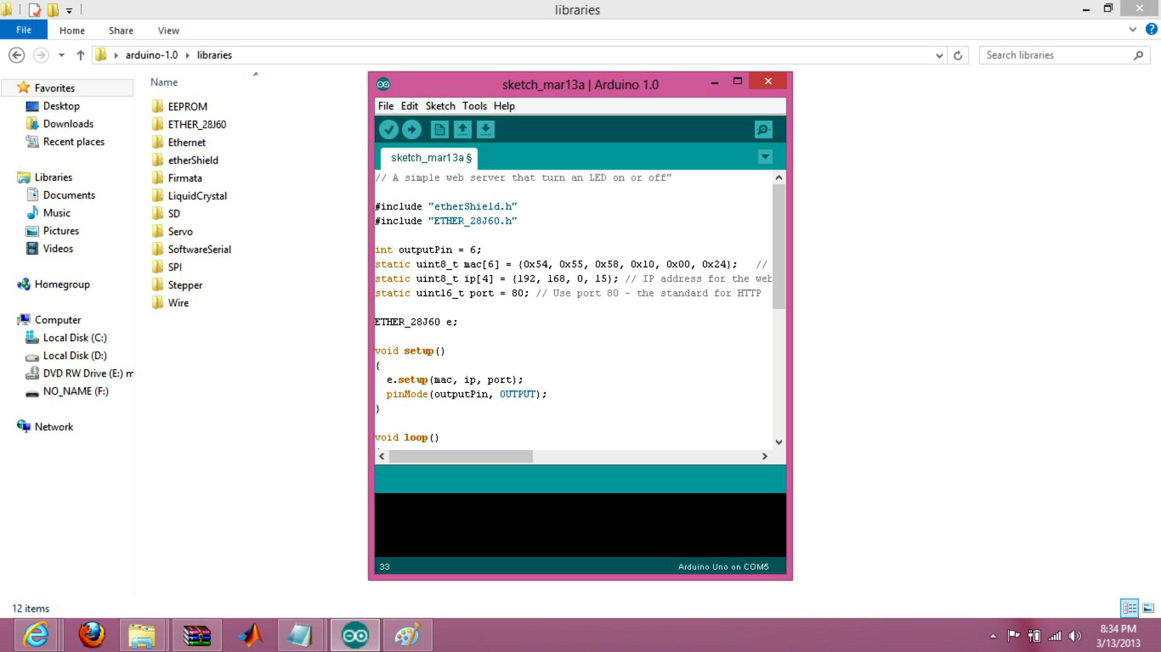
Task: Select the sketch_mar13a tab
Action: 428,157
